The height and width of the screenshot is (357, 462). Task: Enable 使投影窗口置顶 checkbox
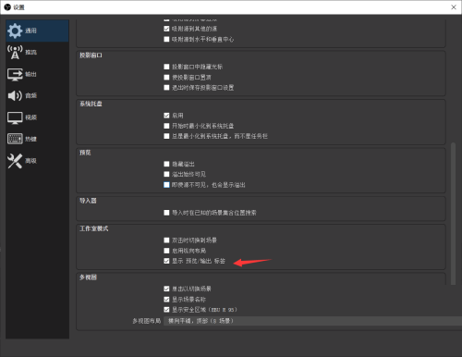[x=166, y=77]
